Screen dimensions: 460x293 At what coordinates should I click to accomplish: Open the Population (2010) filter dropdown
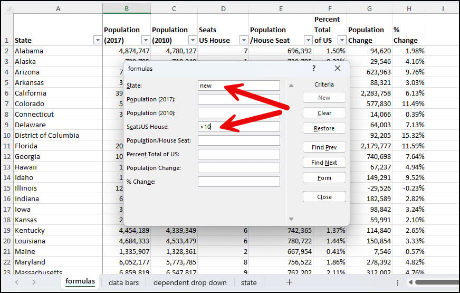(x=193, y=40)
